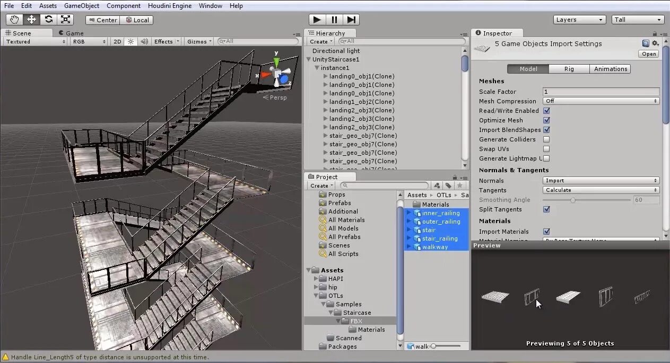Toggle 2D view mode in Scene toolbar
This screenshot has height=363, width=670.
pos(117,41)
